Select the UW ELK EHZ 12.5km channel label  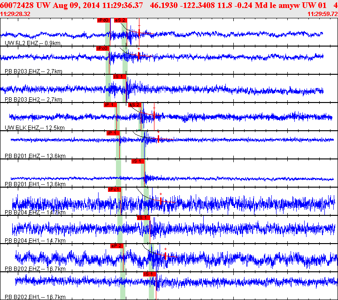[35, 128]
